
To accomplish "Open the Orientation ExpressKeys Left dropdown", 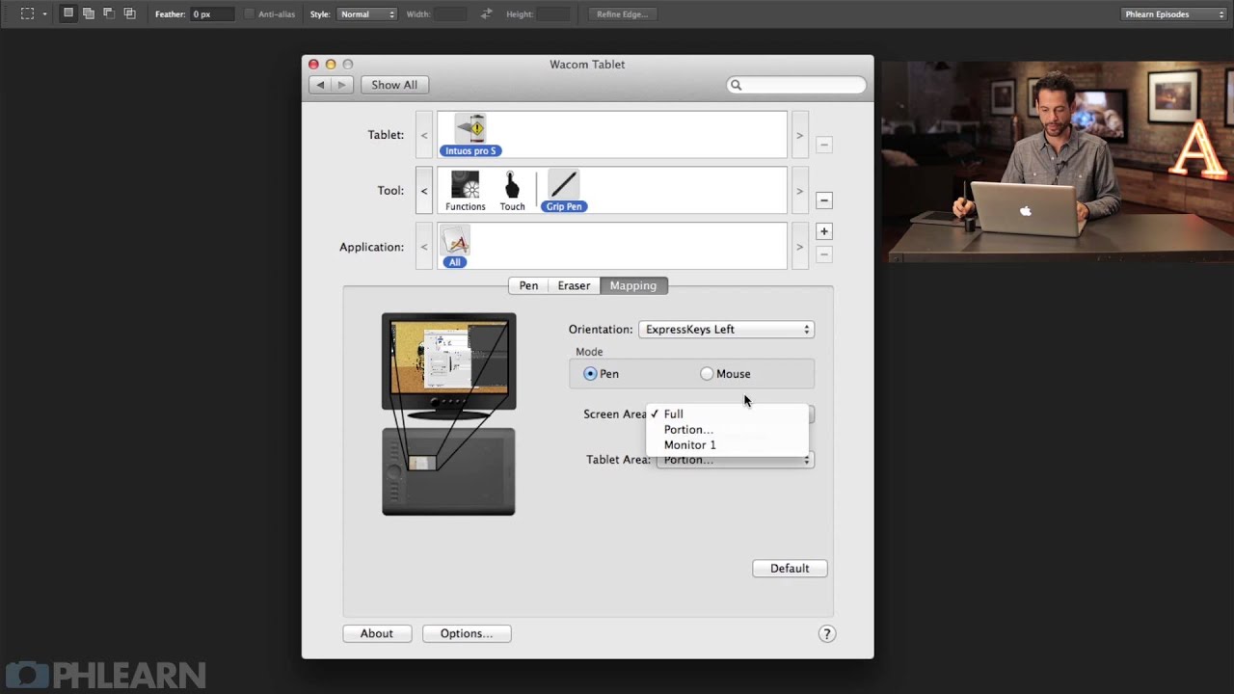I will pyautogui.click(x=727, y=330).
